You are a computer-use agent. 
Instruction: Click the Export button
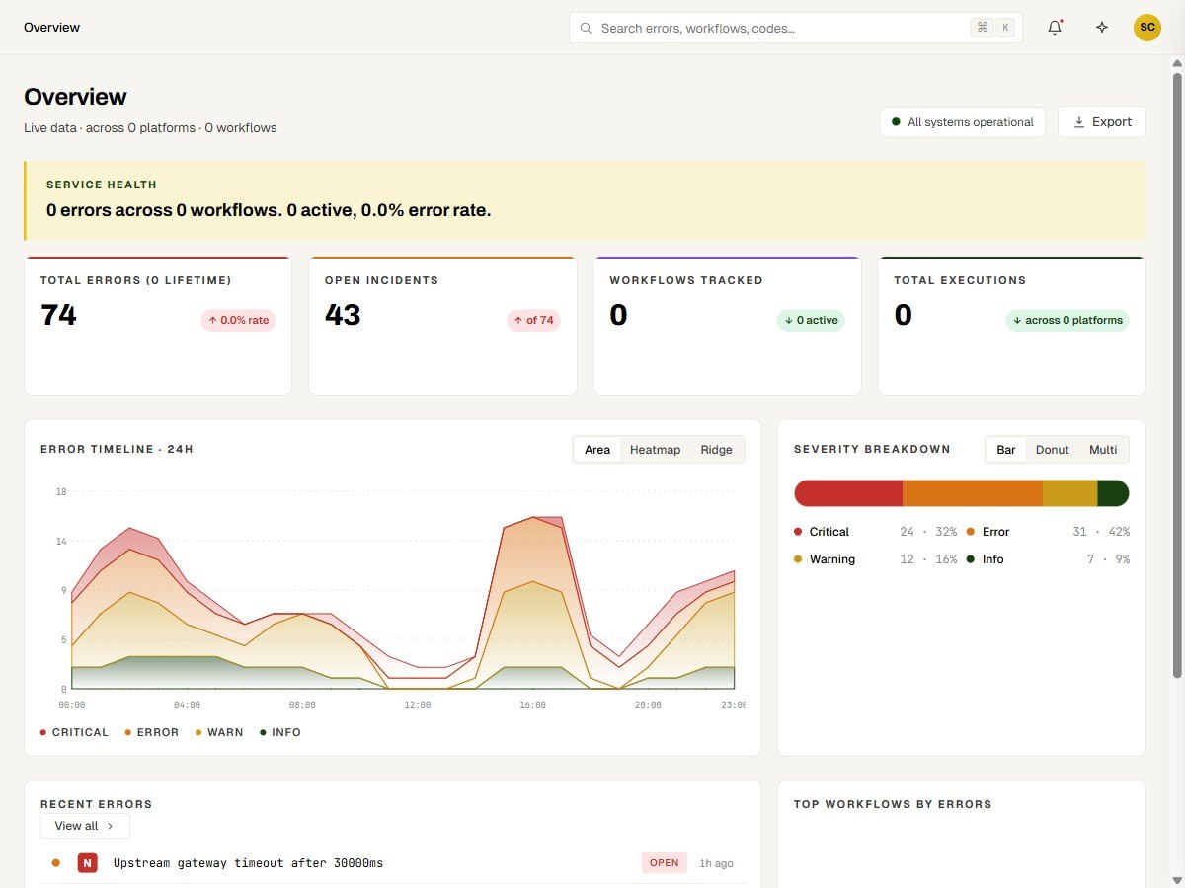[1102, 122]
